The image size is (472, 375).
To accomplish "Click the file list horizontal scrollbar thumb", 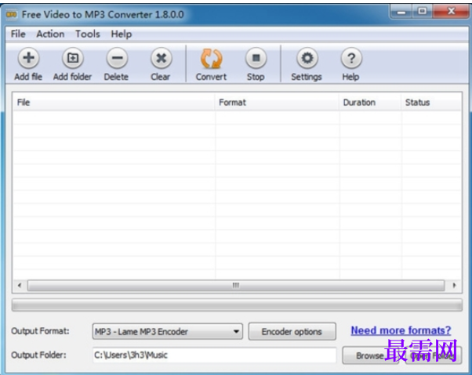I will point(236,285).
